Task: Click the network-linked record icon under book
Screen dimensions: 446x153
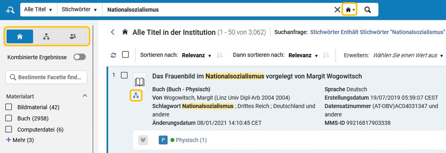Action: click(136, 95)
